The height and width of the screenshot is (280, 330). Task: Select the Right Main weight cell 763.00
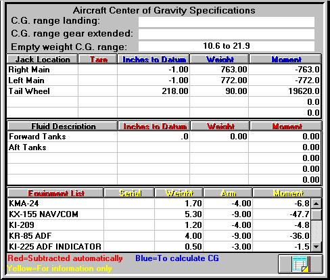pyautogui.click(x=219, y=70)
